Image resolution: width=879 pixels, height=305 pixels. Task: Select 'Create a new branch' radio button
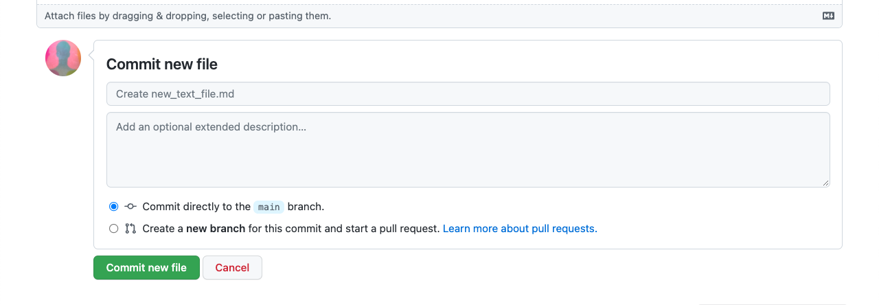[x=114, y=229]
